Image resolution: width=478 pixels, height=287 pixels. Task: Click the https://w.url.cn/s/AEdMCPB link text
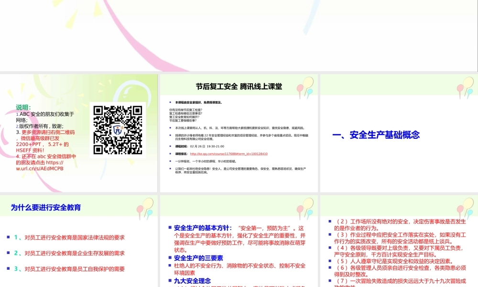click(40, 166)
